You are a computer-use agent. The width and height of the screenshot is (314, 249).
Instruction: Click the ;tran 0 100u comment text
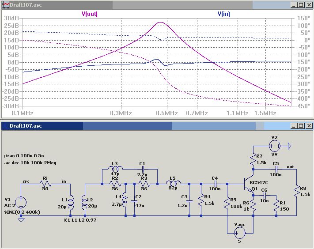click(24, 155)
